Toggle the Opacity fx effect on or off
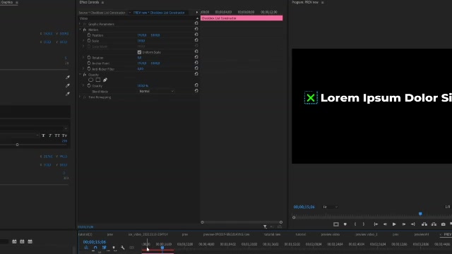This screenshot has width=452, height=254. coord(85,75)
